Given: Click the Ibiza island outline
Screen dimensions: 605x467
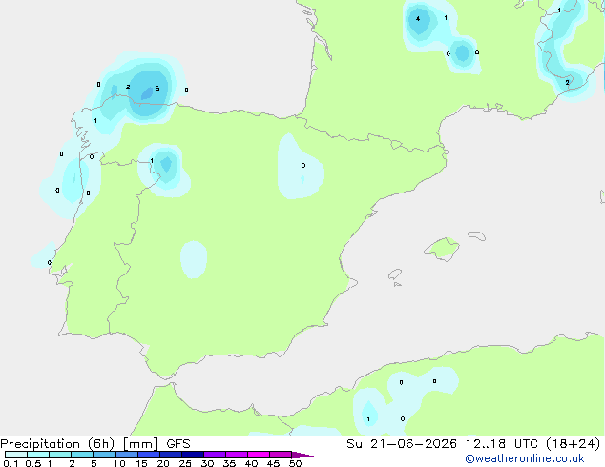Looking at the screenshot, I should point(395,274).
